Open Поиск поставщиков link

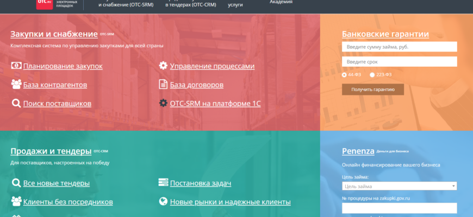tap(57, 104)
